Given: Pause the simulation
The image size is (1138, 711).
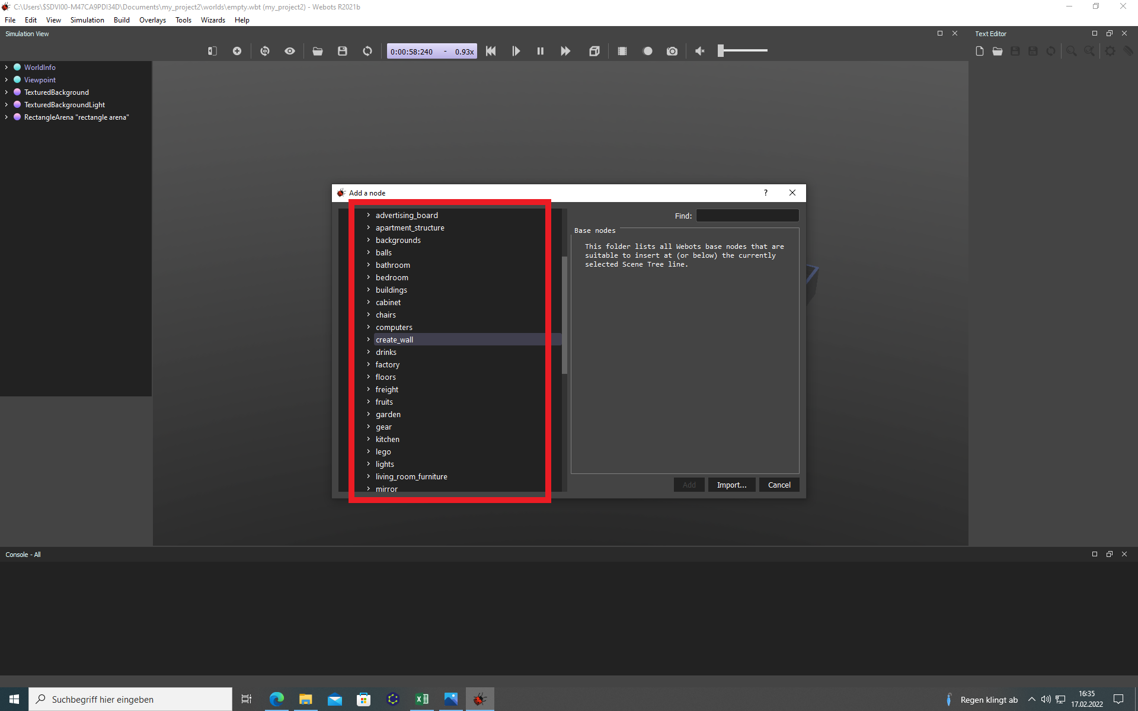Looking at the screenshot, I should pos(540,52).
